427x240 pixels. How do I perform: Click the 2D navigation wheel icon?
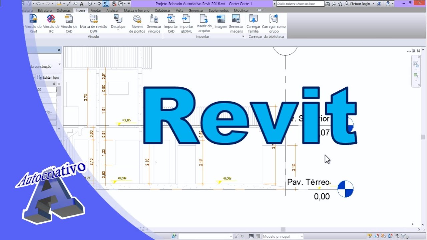[x=416, y=64]
